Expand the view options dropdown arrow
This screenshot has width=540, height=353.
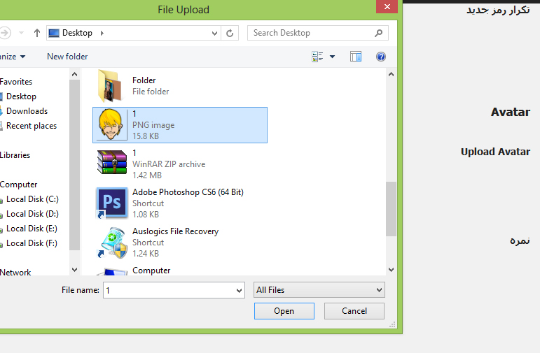332,57
